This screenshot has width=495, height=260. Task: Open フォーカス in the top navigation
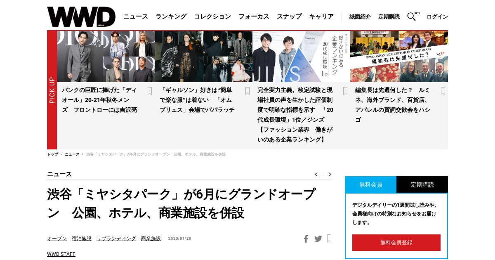click(254, 17)
